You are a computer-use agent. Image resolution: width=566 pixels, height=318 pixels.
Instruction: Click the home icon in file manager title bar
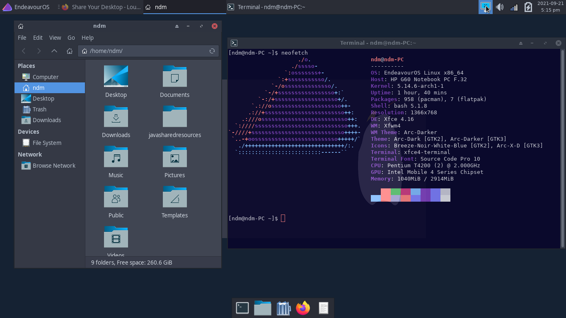coord(21,26)
